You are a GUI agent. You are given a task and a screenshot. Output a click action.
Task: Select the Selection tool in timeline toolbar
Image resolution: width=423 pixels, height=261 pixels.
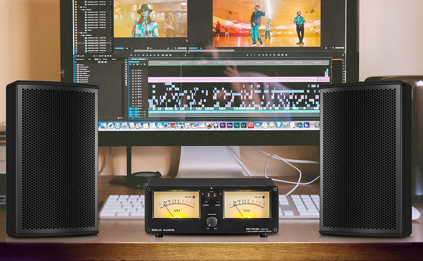126,60
